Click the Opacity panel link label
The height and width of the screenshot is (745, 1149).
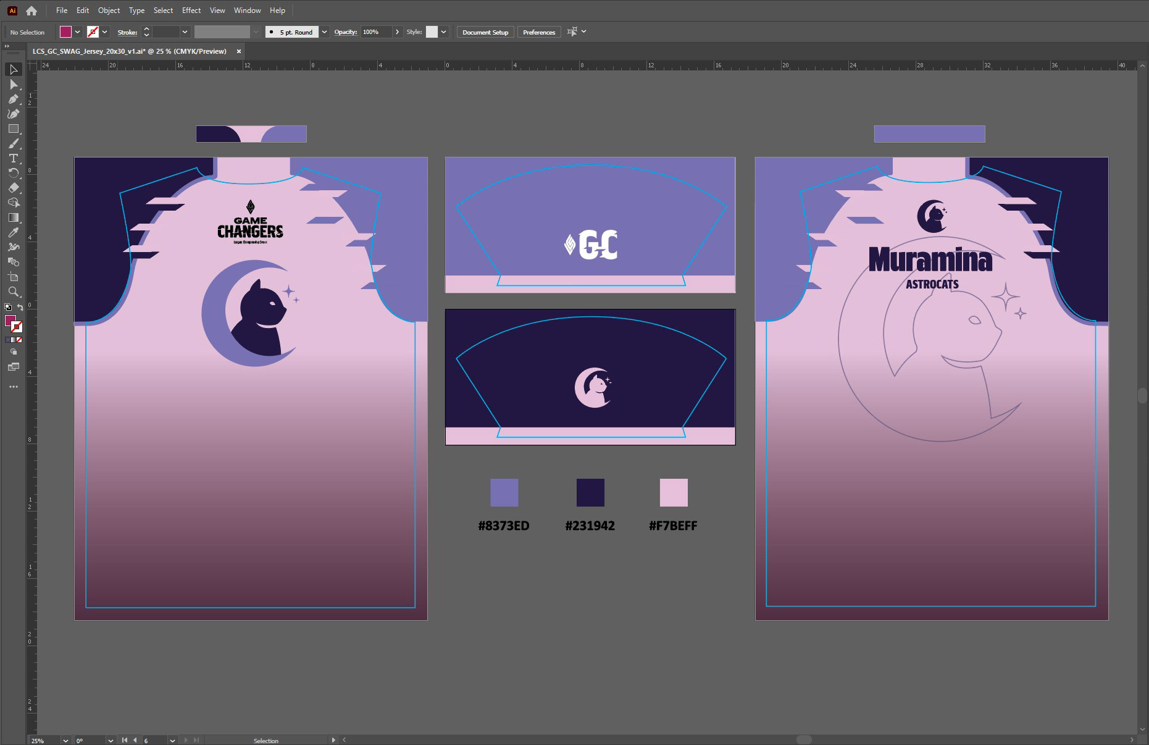[345, 32]
